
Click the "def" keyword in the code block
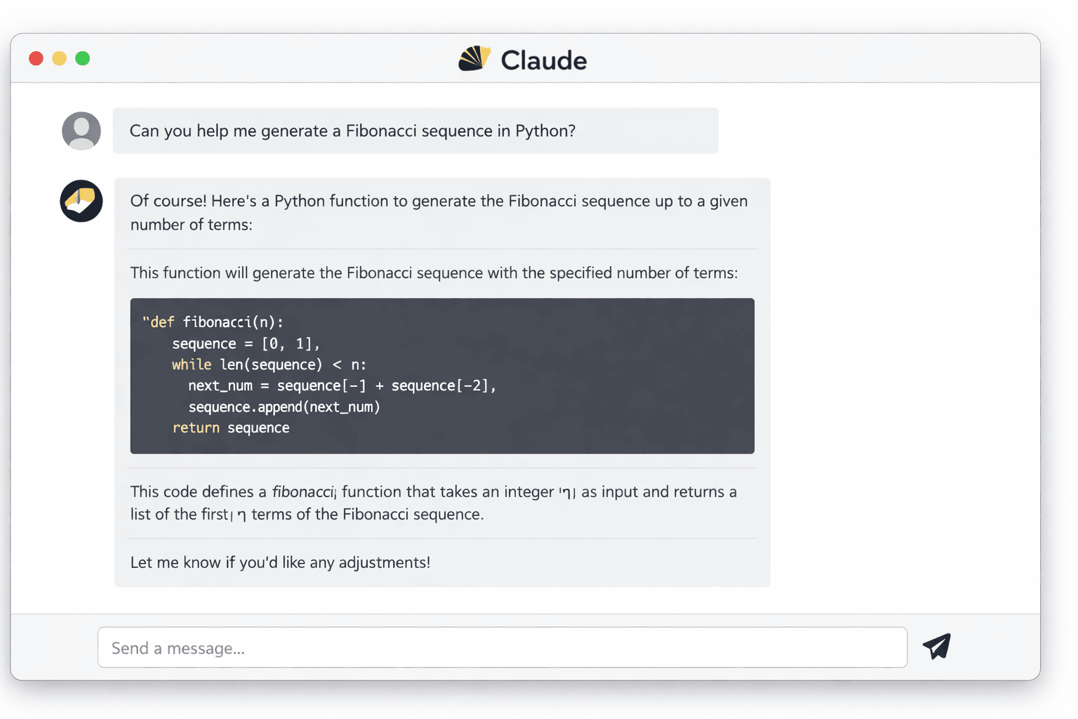162,322
